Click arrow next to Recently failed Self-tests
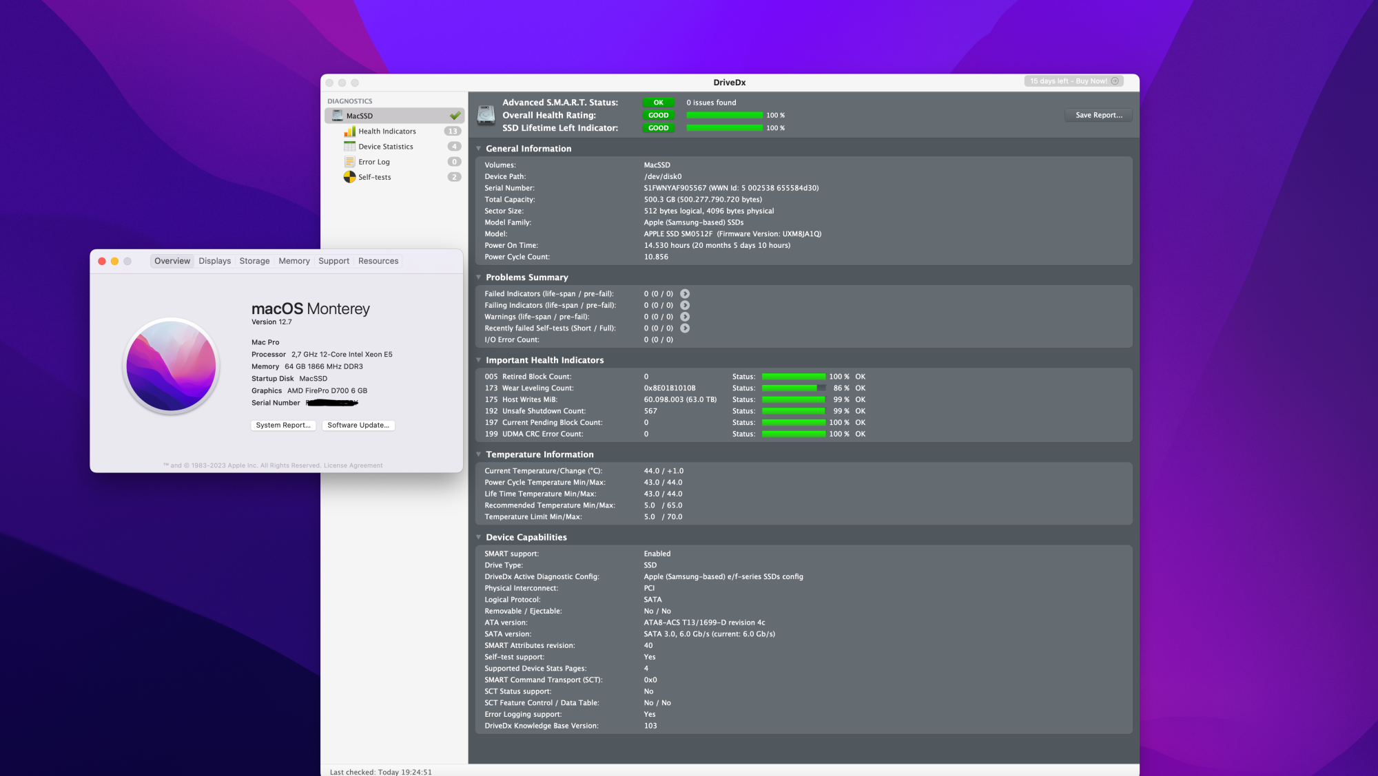Screen dimensions: 1378x776 coord(685,328)
